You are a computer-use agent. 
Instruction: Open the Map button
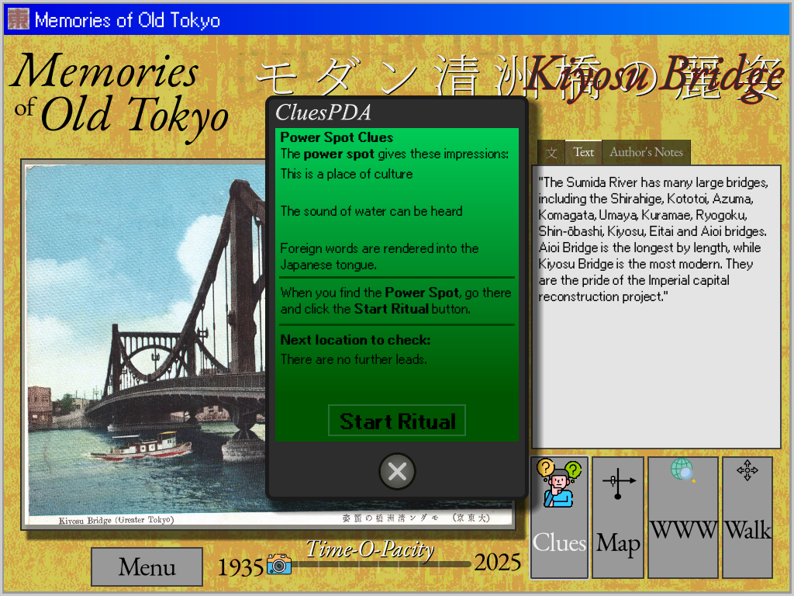tap(618, 518)
